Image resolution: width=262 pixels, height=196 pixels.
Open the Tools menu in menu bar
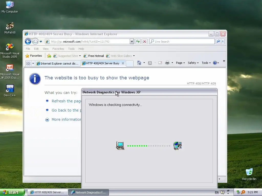click(x=71, y=49)
